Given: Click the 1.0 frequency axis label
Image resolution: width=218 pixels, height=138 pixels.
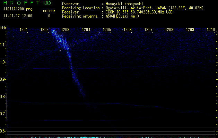Looking at the screenshot, I should (3, 62).
